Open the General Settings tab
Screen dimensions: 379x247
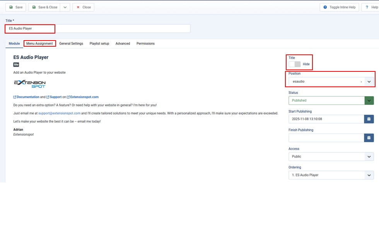point(71,44)
